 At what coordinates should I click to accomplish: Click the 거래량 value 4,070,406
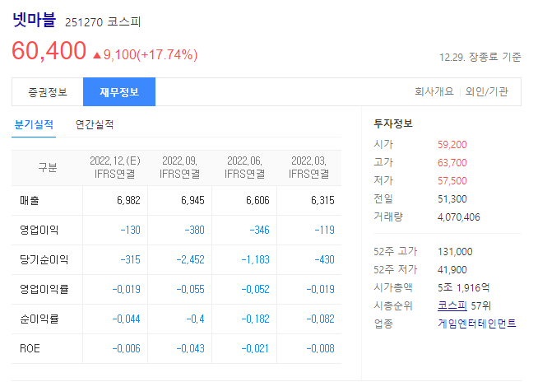459,217
